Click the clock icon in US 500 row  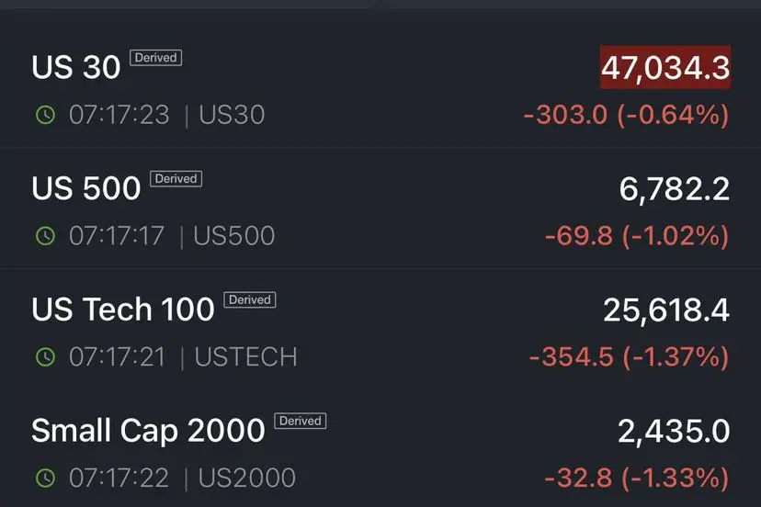(x=45, y=235)
